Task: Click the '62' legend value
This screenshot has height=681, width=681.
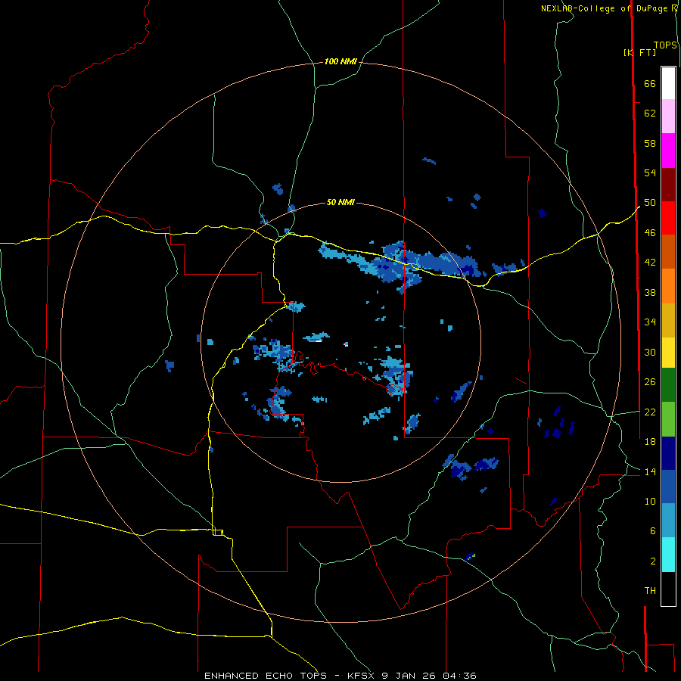Action: pyautogui.click(x=650, y=113)
